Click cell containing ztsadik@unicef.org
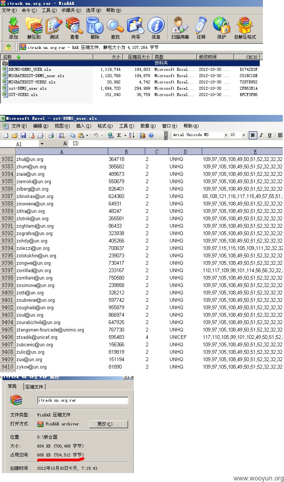The height and width of the screenshot is (482, 284). click(x=61, y=337)
